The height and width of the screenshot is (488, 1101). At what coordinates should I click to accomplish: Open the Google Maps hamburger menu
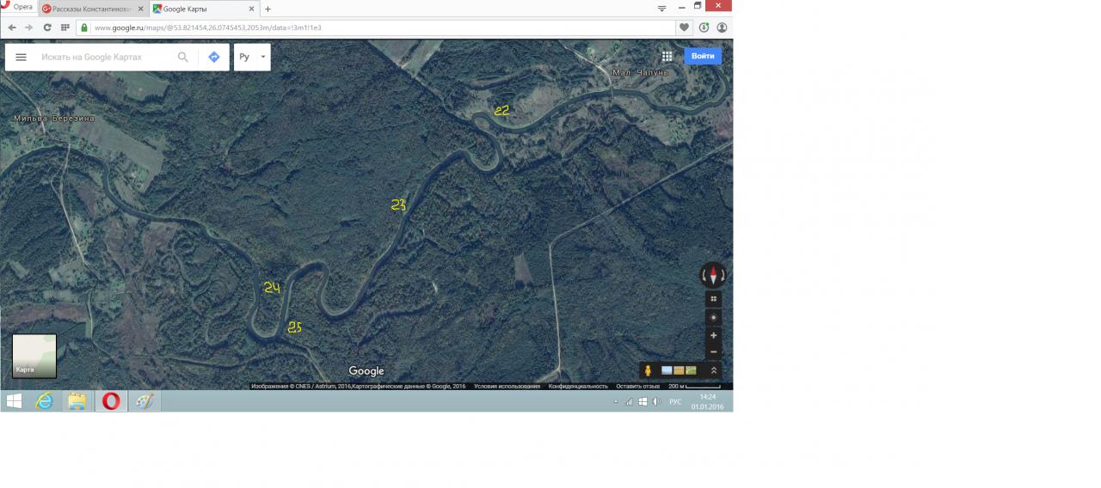(22, 57)
